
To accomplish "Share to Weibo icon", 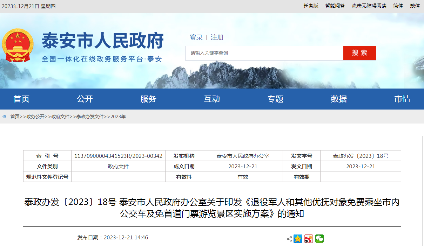I will click(309, 239).
